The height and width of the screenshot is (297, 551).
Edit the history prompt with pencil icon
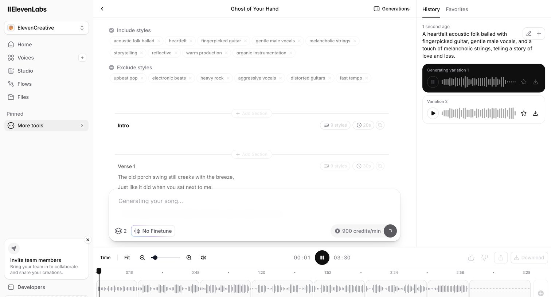528,34
